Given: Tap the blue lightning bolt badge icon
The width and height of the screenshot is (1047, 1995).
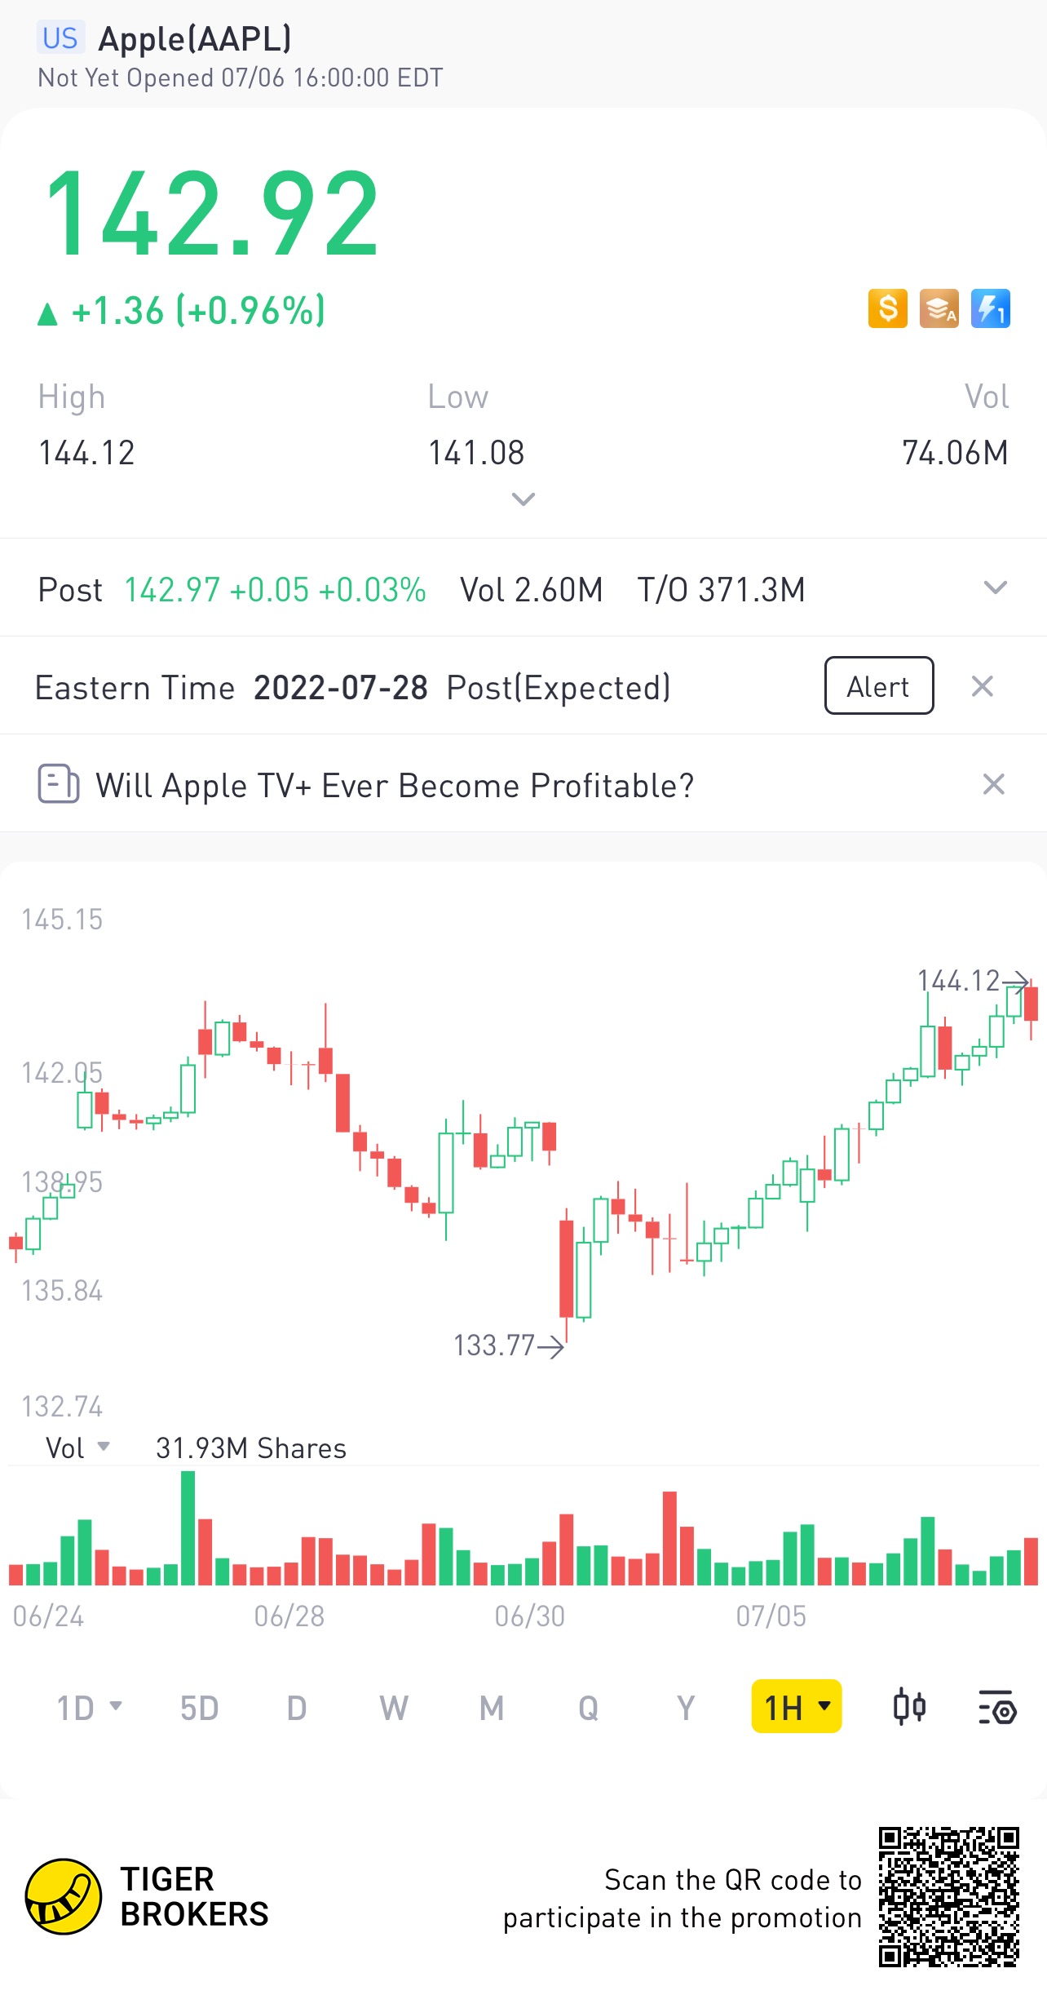Looking at the screenshot, I should click(x=990, y=309).
